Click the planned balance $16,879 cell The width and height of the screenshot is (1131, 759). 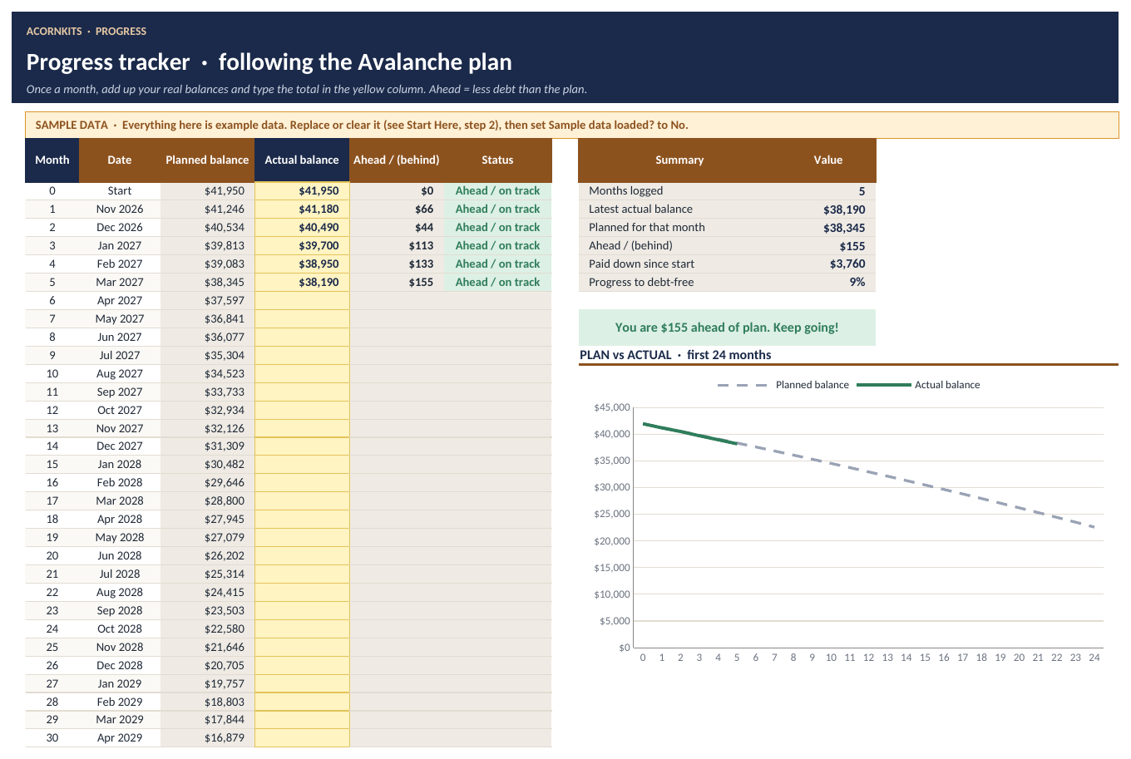point(207,737)
